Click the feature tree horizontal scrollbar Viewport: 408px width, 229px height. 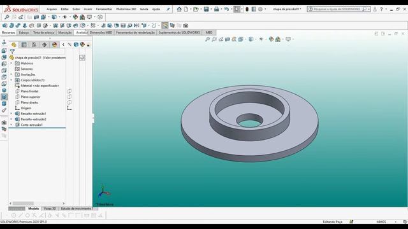point(23,204)
